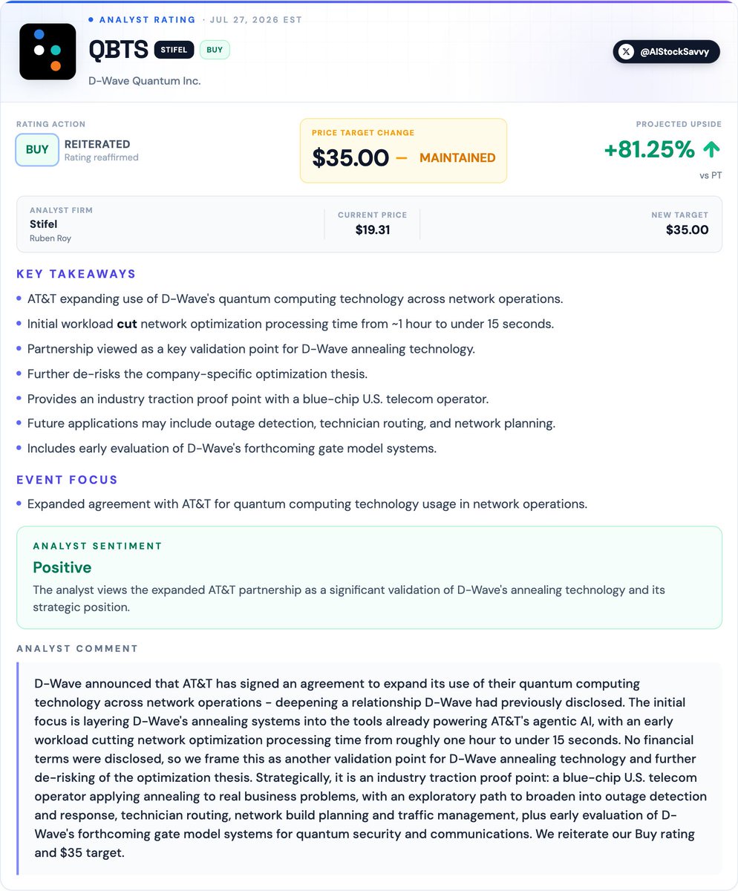Click the D-Wave four-dot logo icon

click(48, 52)
